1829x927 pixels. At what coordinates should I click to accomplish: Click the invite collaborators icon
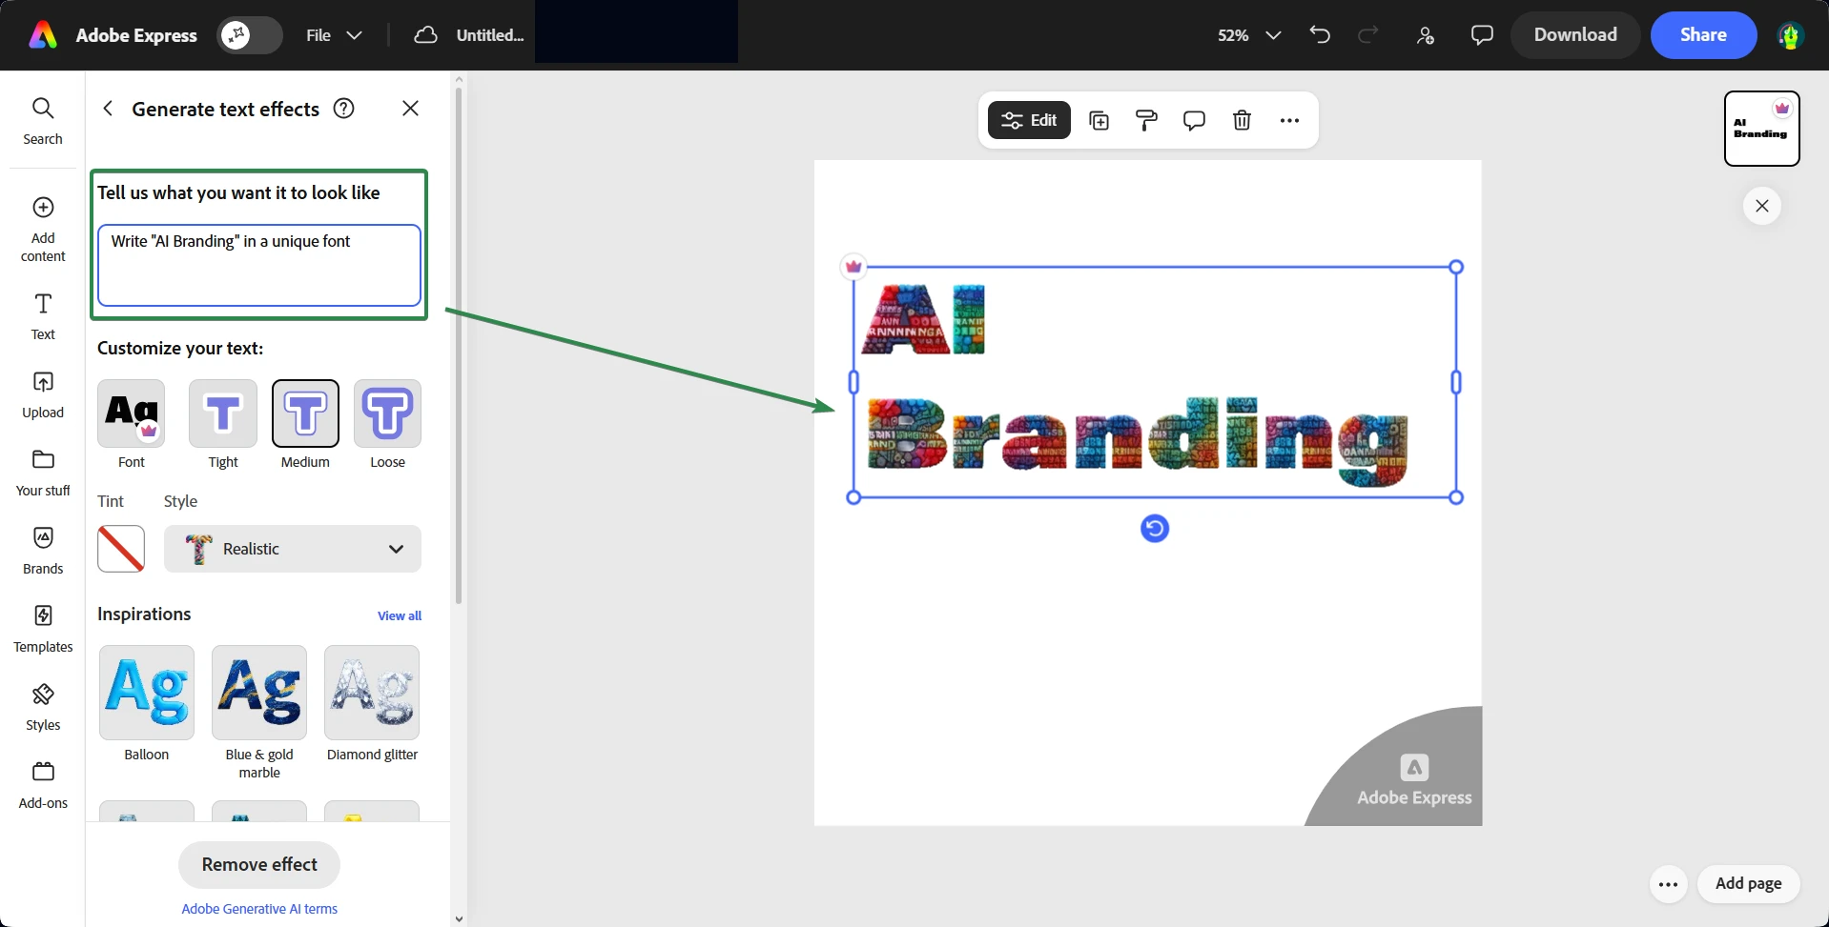1426,35
